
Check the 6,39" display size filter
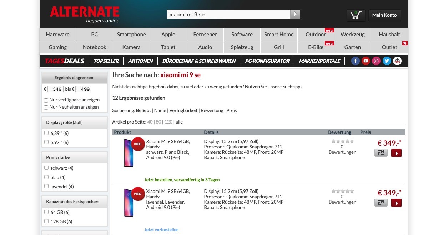click(46, 133)
